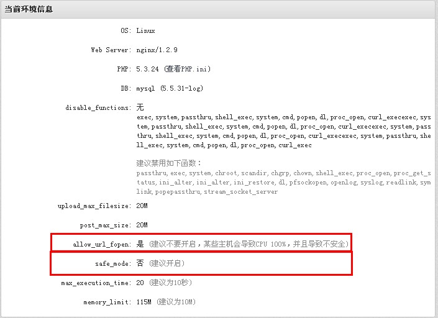
Task: Click the safe_mode label
Action: click(x=112, y=263)
